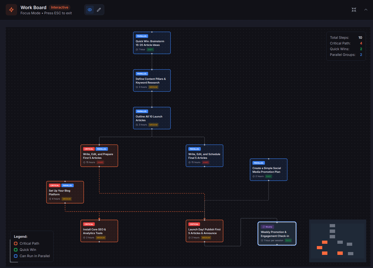Image resolution: width=373 pixels, height=268 pixels.
Task: Select the Brainstorm 15-20 Article Ideas node
Action: pyautogui.click(x=152, y=43)
